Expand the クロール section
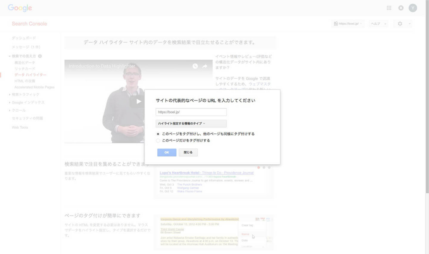429x254 pixels. (10, 110)
